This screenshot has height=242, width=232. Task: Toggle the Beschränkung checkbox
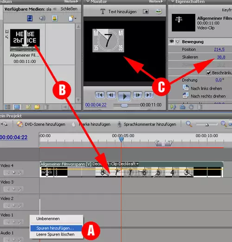(x=208, y=73)
